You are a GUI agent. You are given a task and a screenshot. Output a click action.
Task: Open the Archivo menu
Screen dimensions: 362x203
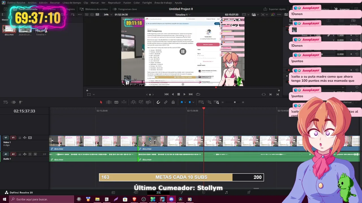(32, 3)
